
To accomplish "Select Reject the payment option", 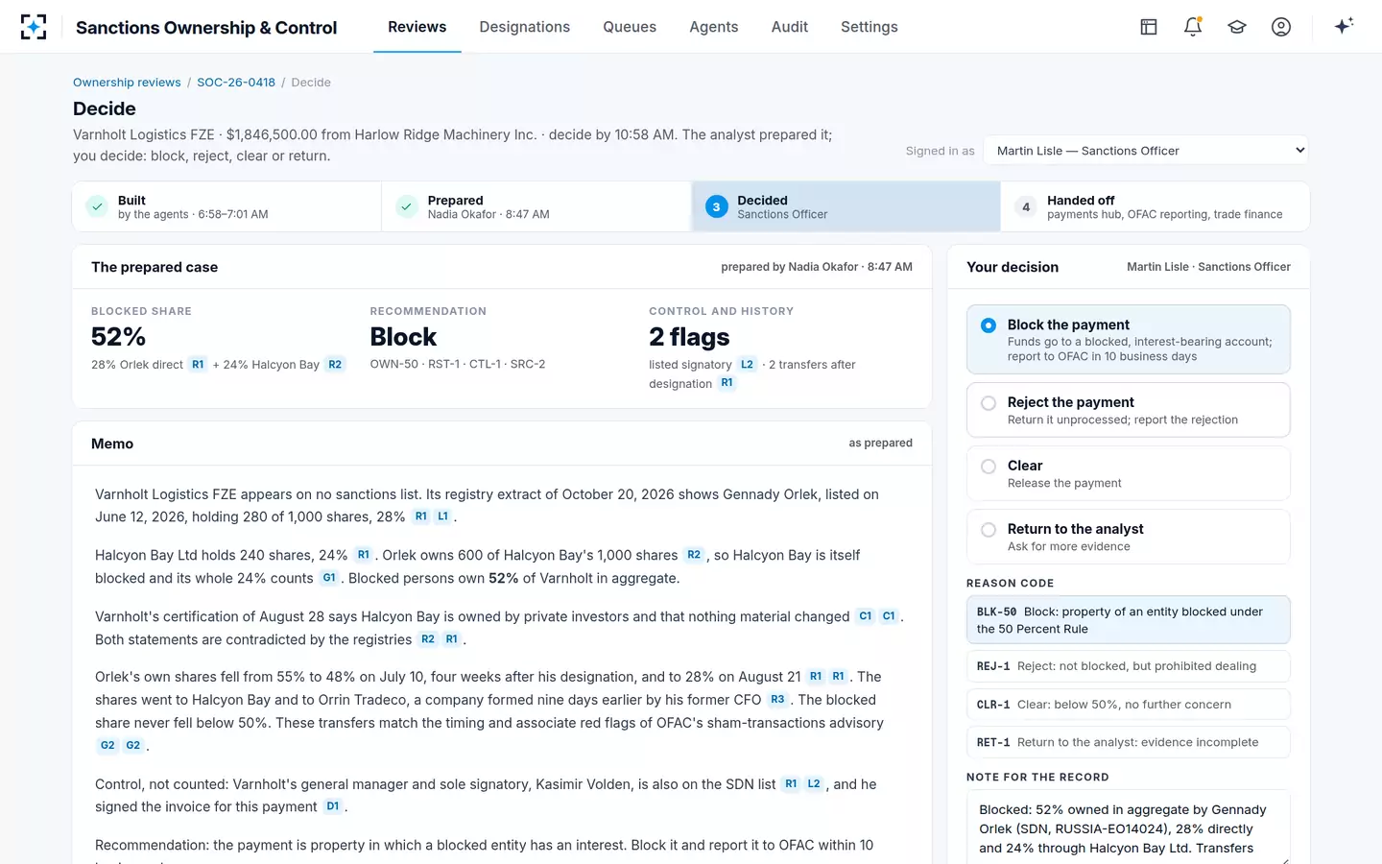I will coord(1129,410).
